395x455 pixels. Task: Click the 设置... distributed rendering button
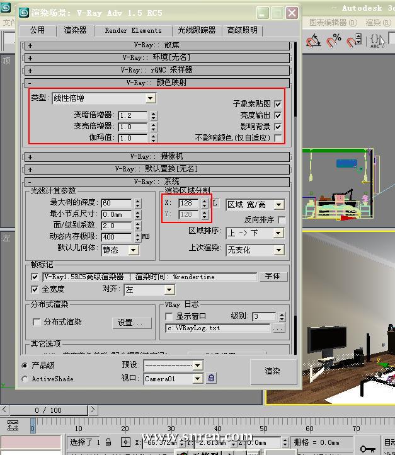coord(132,323)
